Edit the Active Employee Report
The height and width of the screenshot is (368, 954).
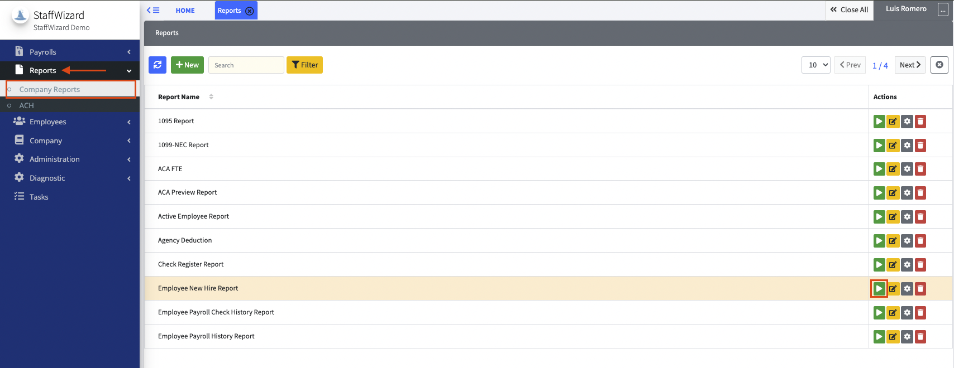point(893,217)
